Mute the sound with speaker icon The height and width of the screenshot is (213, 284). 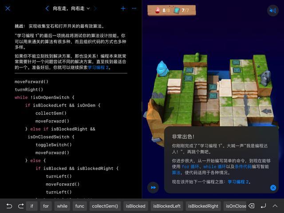[273, 11]
